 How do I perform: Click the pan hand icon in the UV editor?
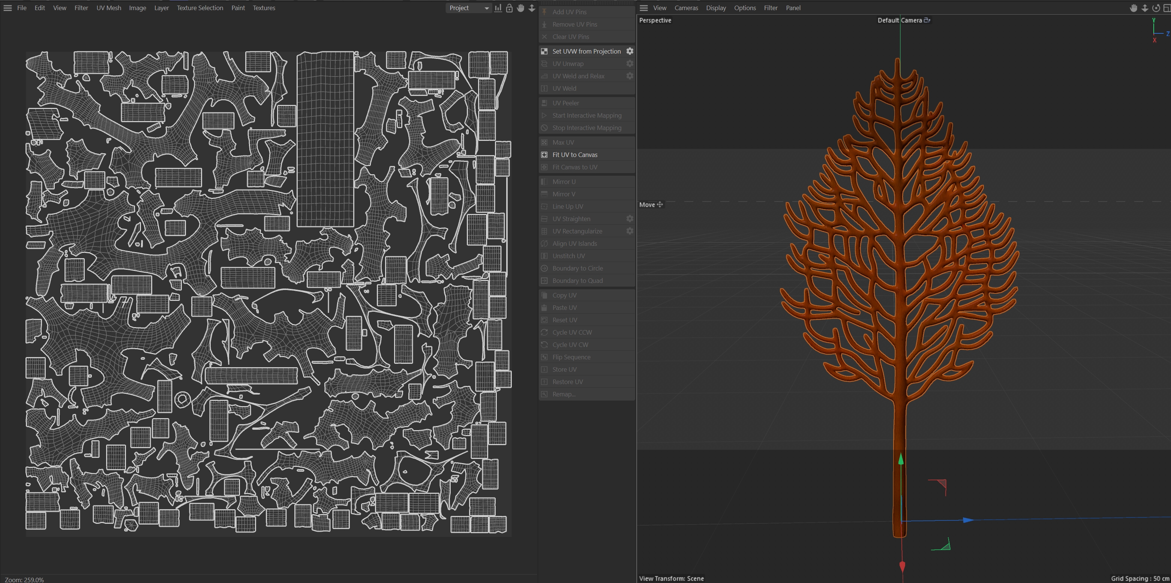520,8
